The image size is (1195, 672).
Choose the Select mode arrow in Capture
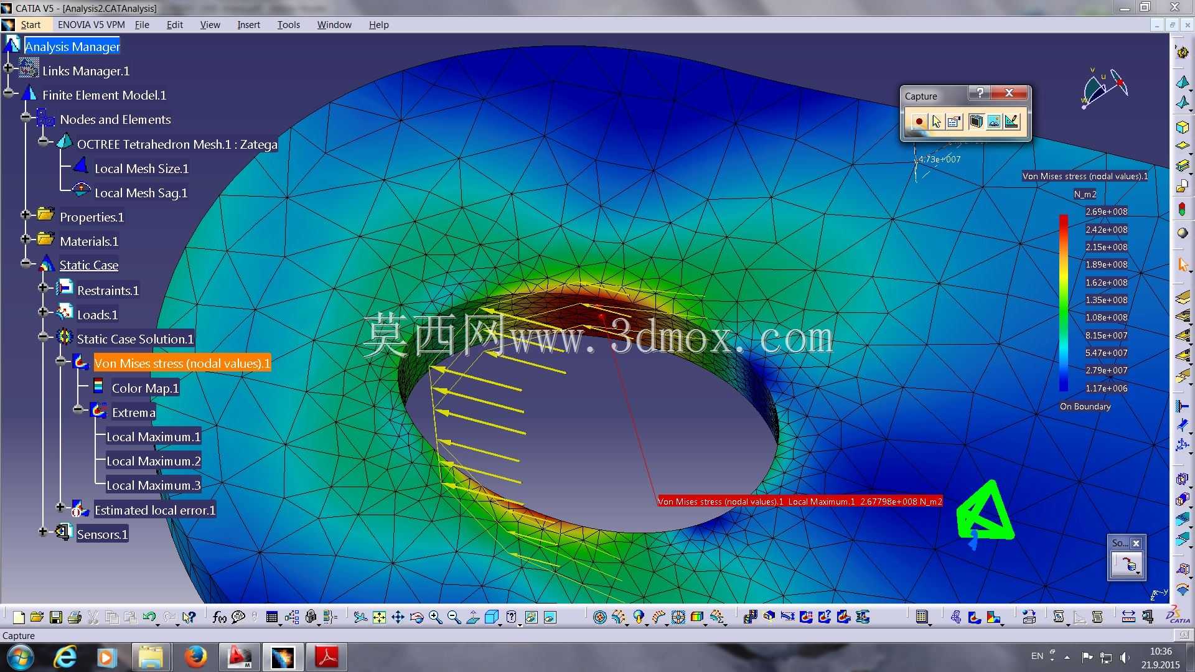point(936,121)
